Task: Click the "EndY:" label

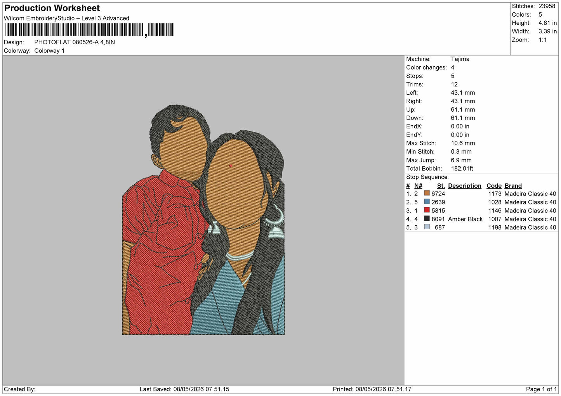Action: (x=414, y=135)
